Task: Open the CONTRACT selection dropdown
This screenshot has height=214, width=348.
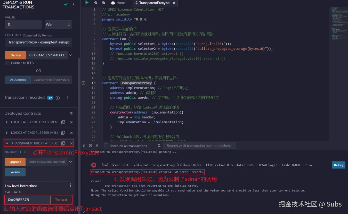Action: 38,42
